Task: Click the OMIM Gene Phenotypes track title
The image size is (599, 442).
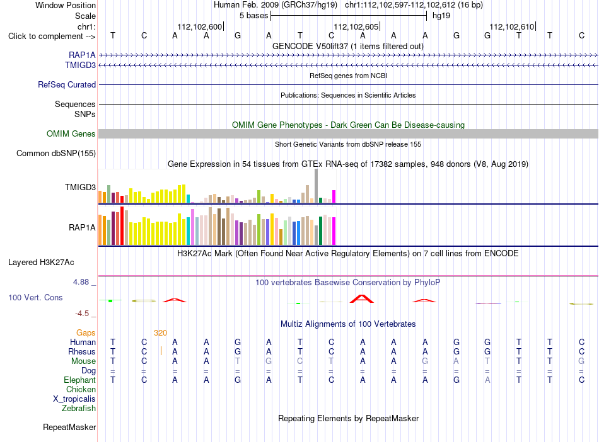Action: point(348,125)
